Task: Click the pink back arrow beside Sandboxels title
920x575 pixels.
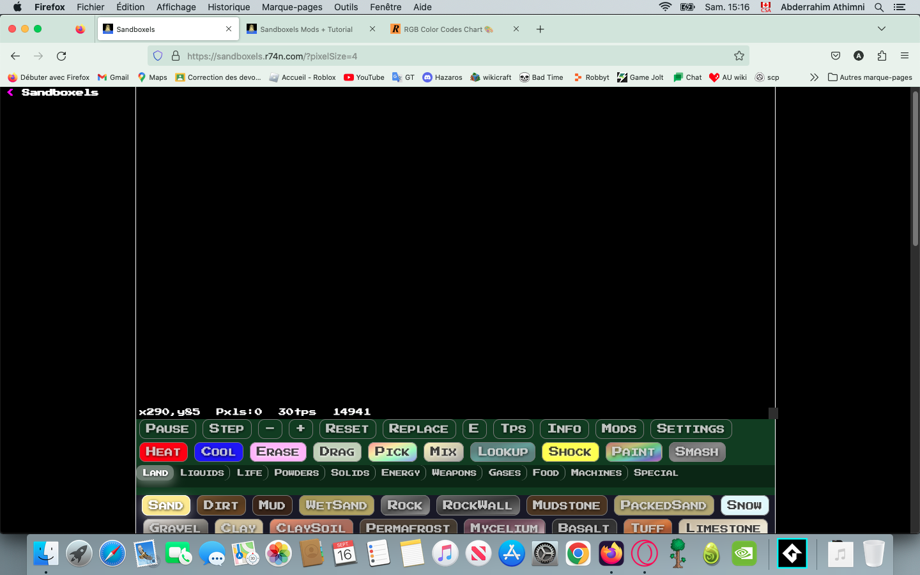Action: [9, 92]
